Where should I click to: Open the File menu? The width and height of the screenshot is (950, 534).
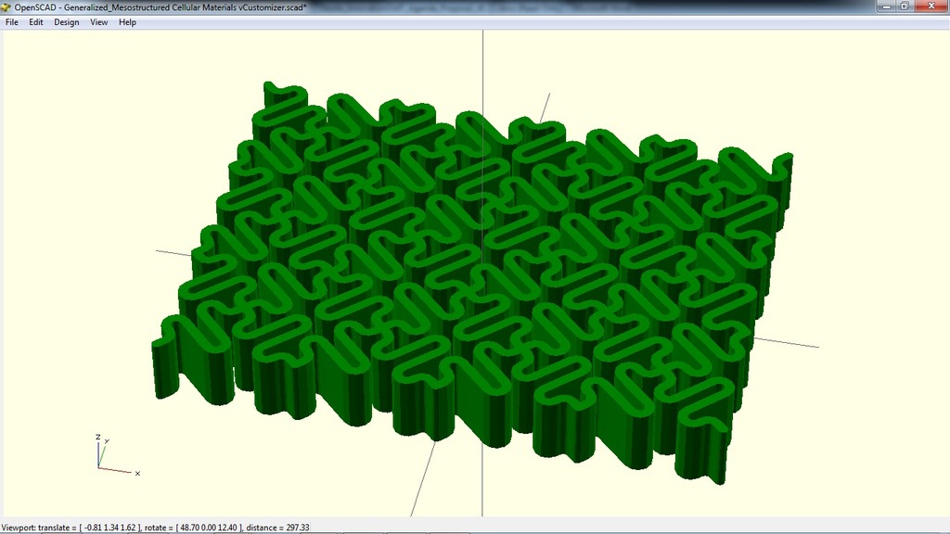pos(11,22)
